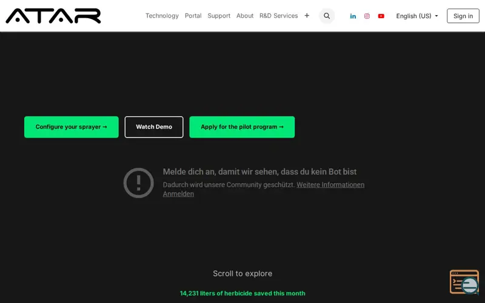Click the Sign in button
The width and height of the screenshot is (485, 303).
click(x=463, y=16)
